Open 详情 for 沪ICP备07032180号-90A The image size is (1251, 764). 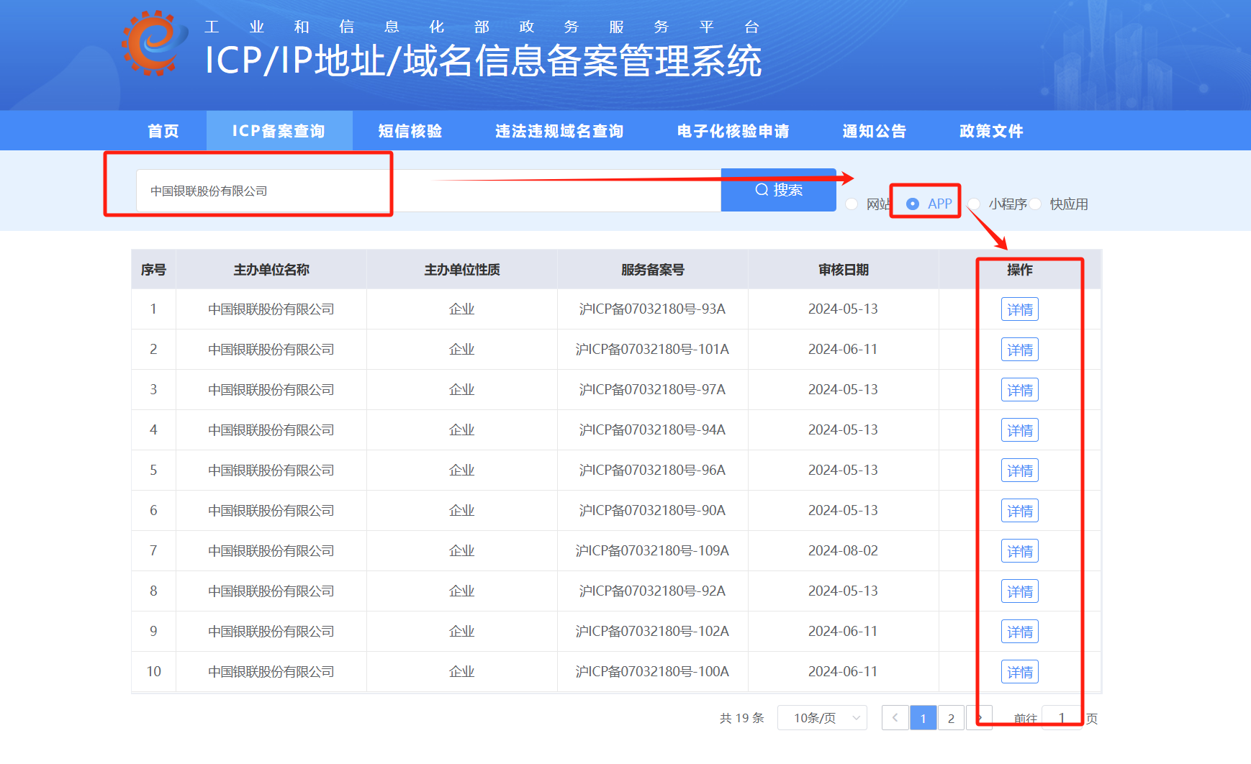1020,511
